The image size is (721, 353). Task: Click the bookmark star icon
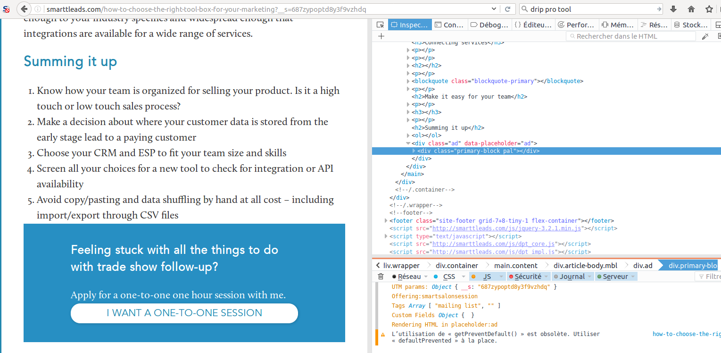point(709,9)
